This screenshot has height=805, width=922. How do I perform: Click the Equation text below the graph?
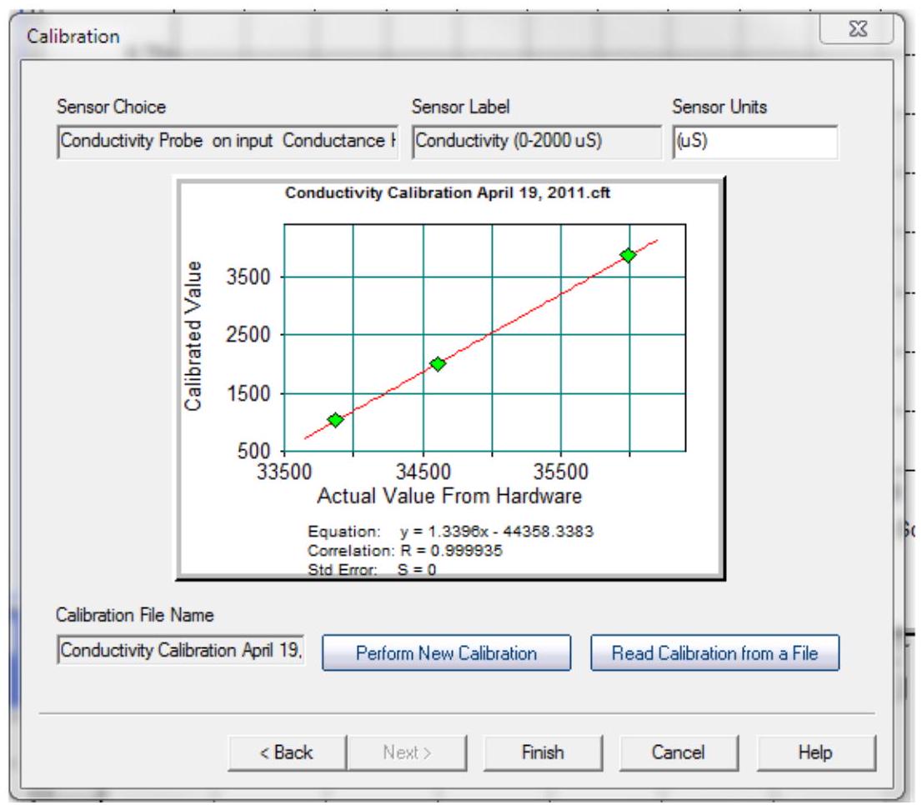[450, 532]
